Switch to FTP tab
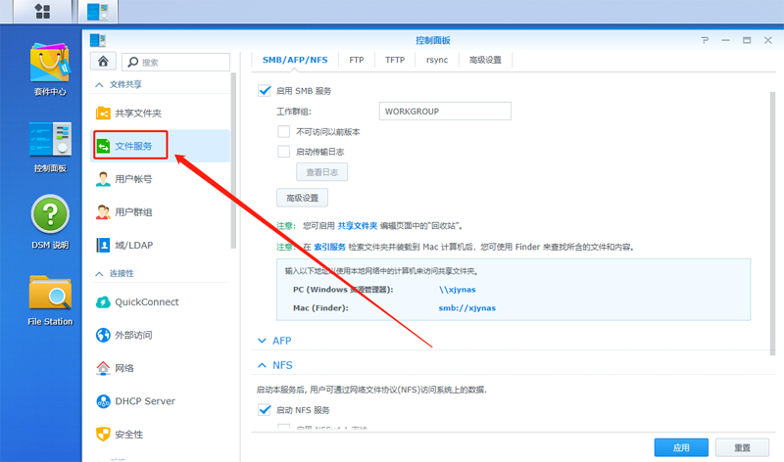 point(357,60)
